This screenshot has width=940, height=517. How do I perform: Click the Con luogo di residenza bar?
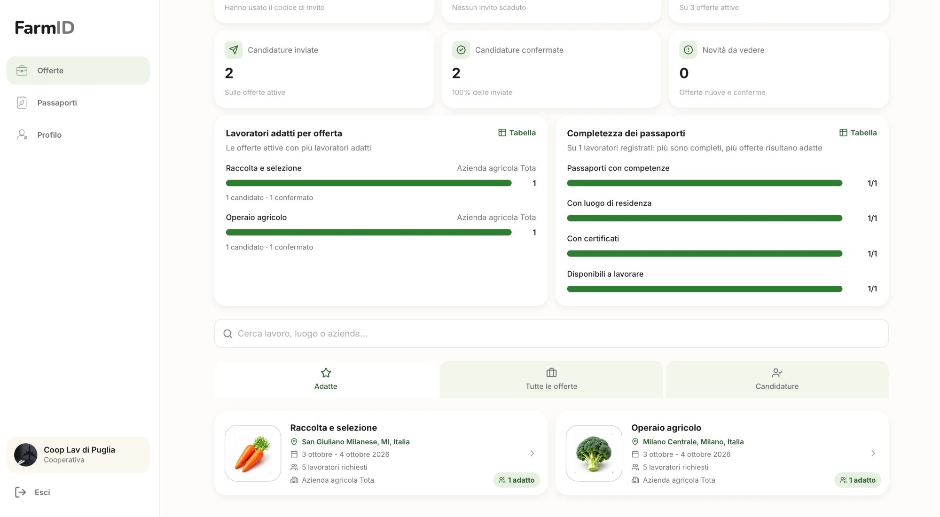[705, 218]
